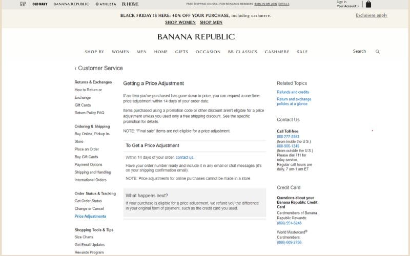
Task: Select the Price Adjustments sidebar link
Action: (90, 216)
